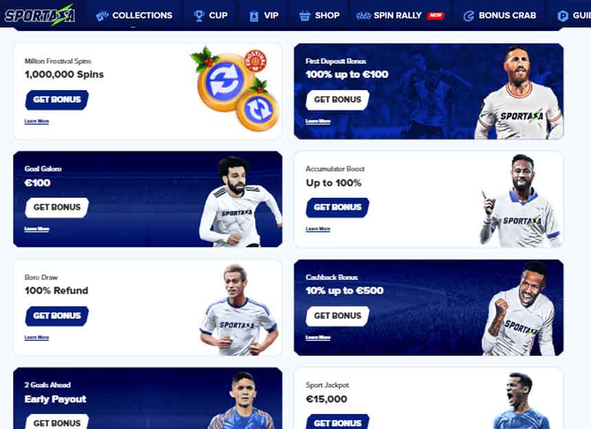
Task: Get the Sport Jackpot bonus
Action: tap(337, 422)
